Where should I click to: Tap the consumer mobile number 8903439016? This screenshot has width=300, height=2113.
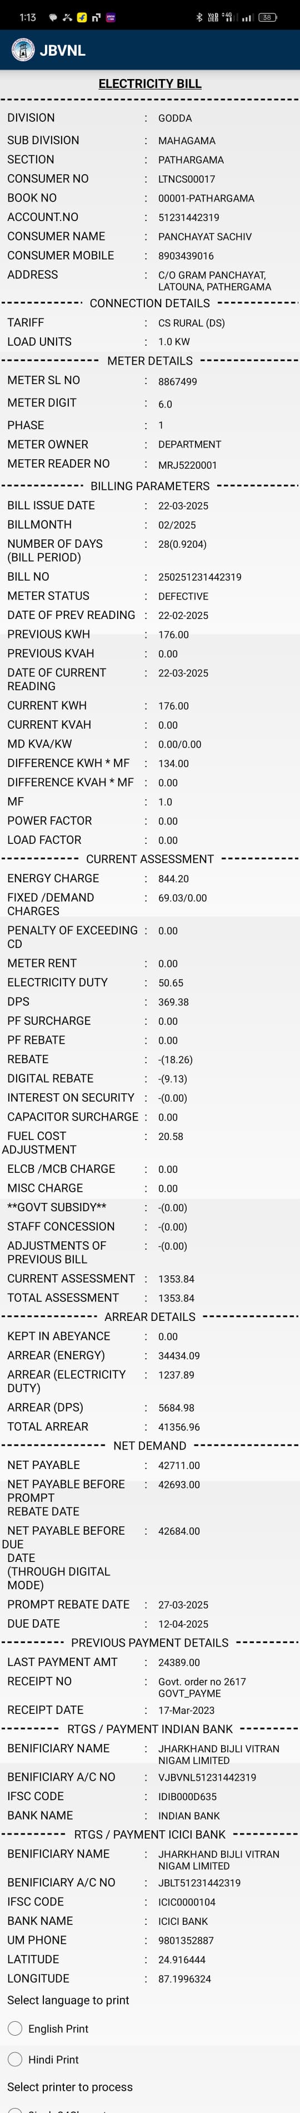[x=186, y=256]
